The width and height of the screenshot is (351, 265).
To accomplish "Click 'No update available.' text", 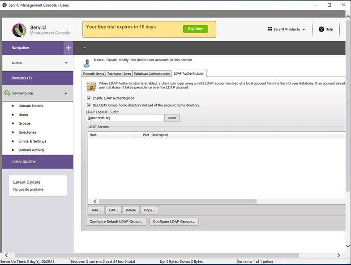I will point(29,189).
